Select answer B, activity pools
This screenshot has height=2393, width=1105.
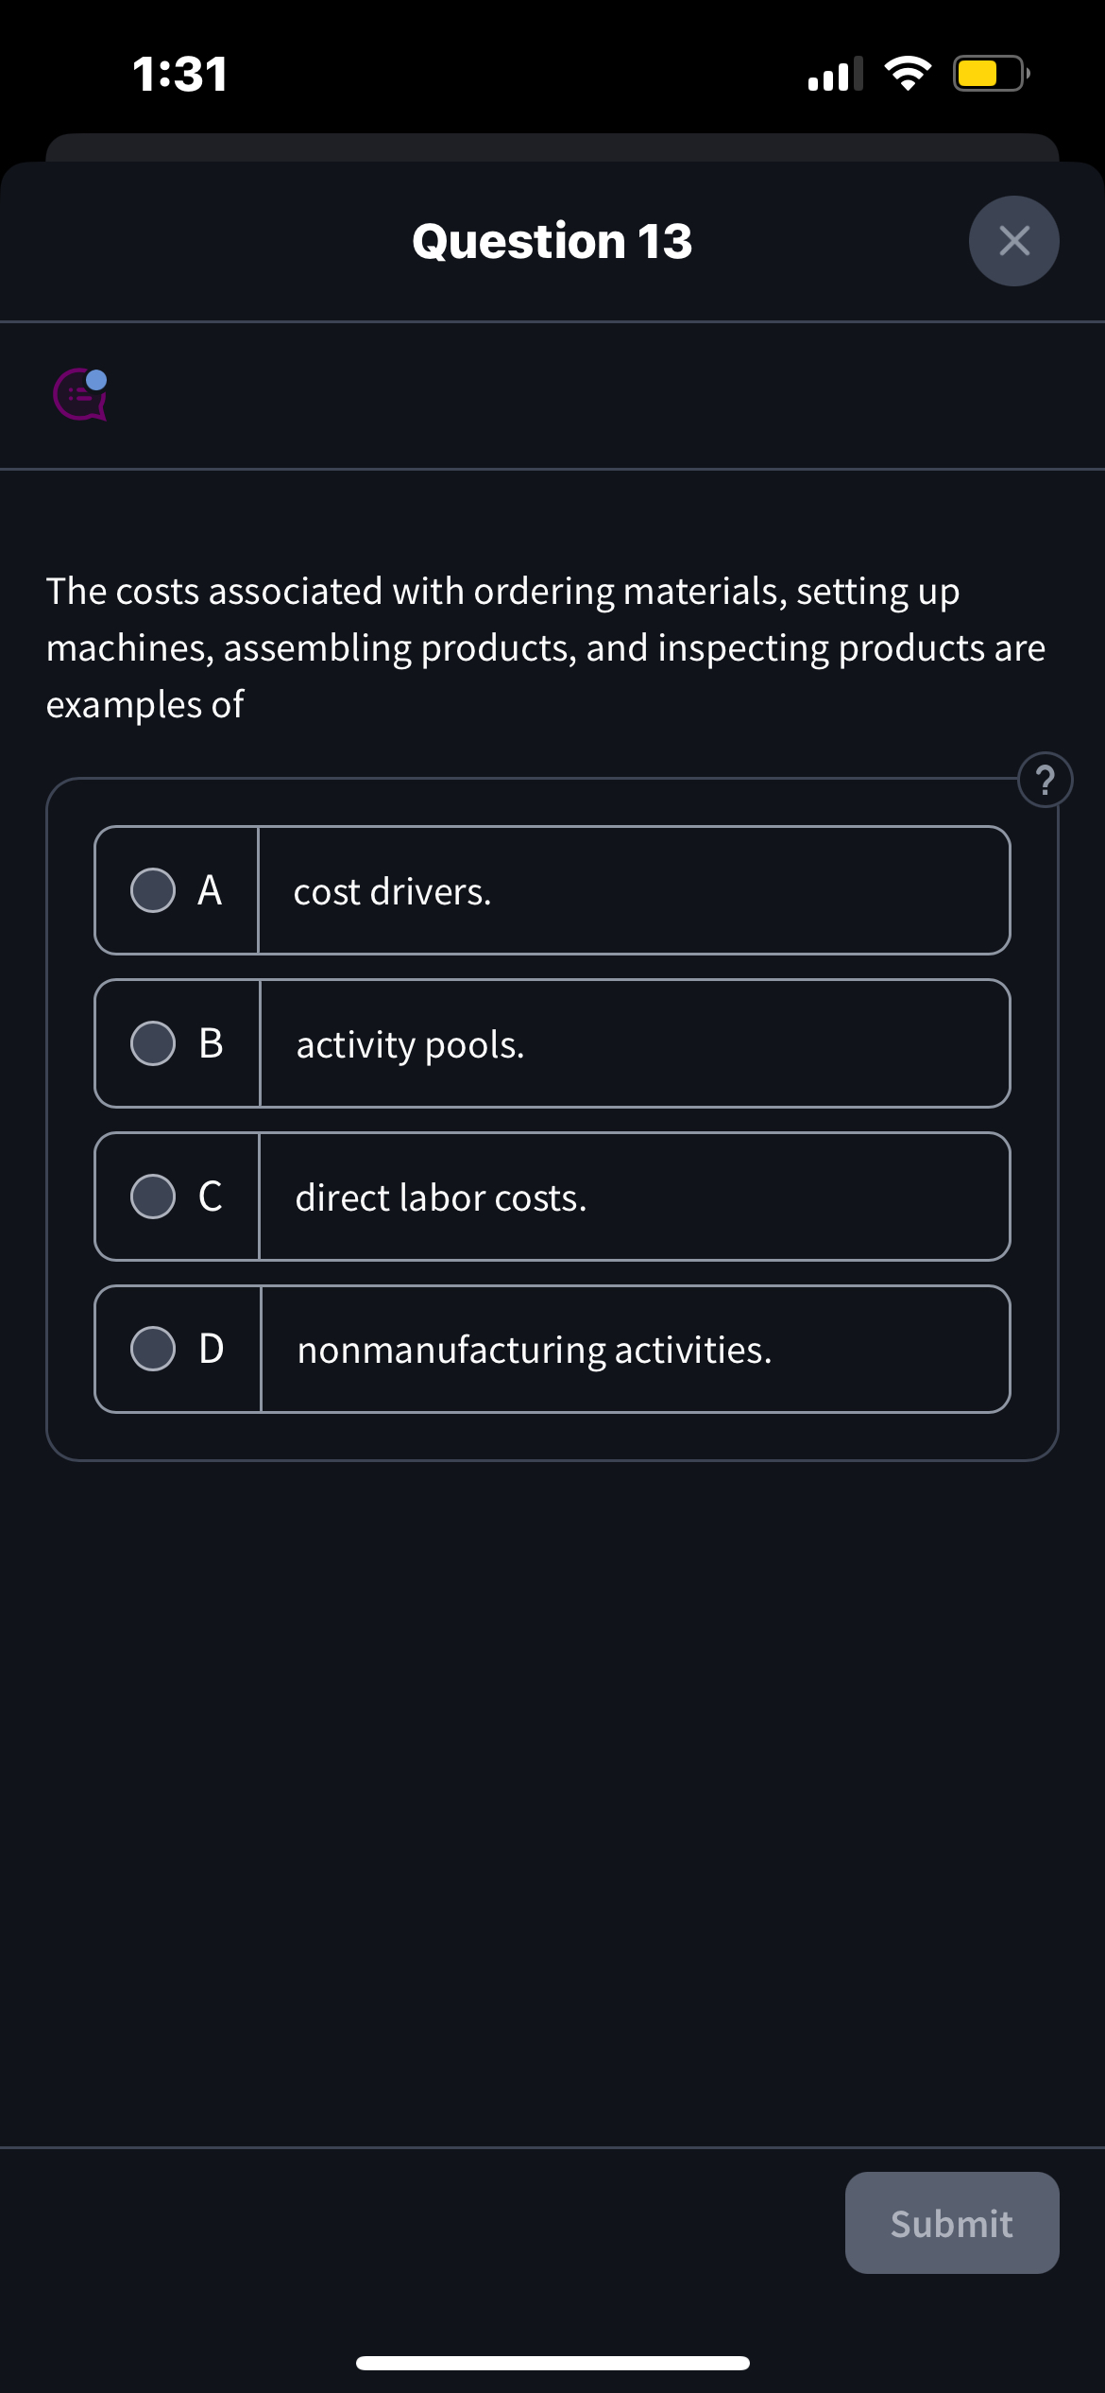[152, 1043]
